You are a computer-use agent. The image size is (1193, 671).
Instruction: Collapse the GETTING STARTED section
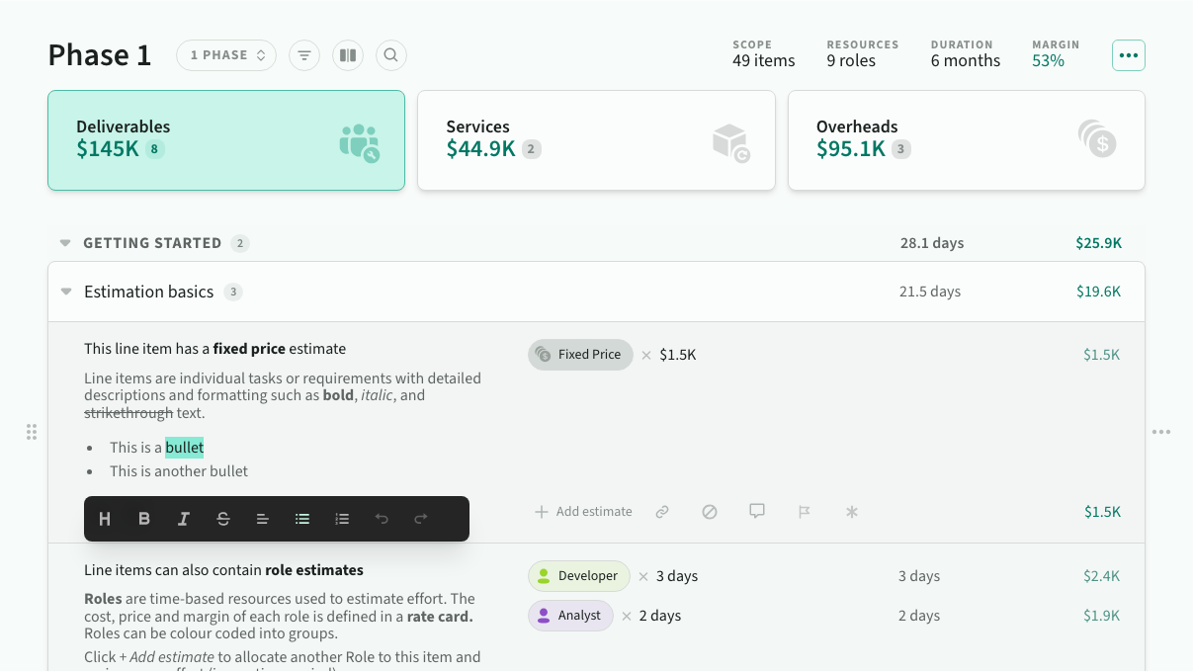(x=65, y=243)
